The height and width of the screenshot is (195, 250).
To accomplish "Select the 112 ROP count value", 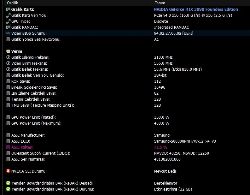I will pyautogui.click(x=157, y=81).
